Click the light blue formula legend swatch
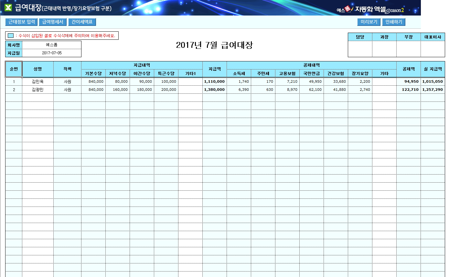This screenshot has width=449, height=277. (x=11, y=36)
